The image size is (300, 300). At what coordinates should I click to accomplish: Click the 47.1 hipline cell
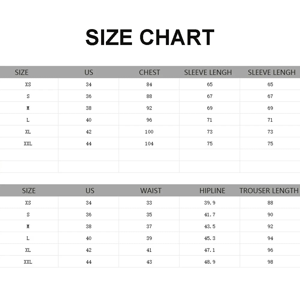[210, 250]
